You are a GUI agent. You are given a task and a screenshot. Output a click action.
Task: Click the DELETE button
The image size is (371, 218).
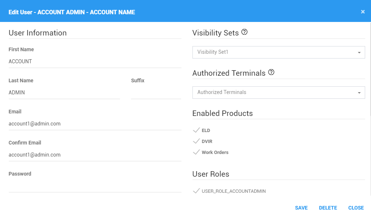328,208
